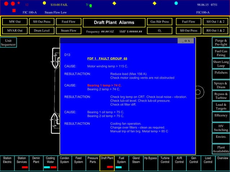Open the Enviro. screen
The width and height of the screenshot is (230, 172).
click(x=221, y=139)
